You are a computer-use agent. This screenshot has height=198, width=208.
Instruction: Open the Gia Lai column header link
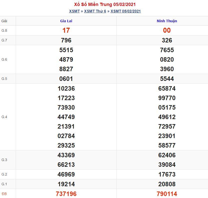point(66,21)
